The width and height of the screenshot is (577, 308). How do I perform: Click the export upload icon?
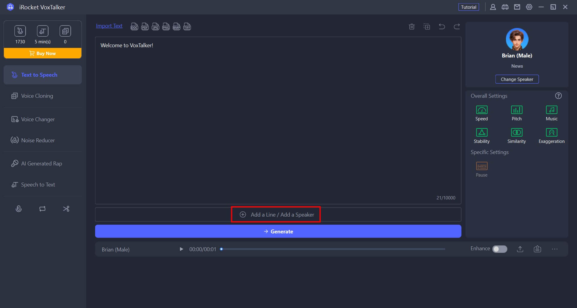coord(520,249)
